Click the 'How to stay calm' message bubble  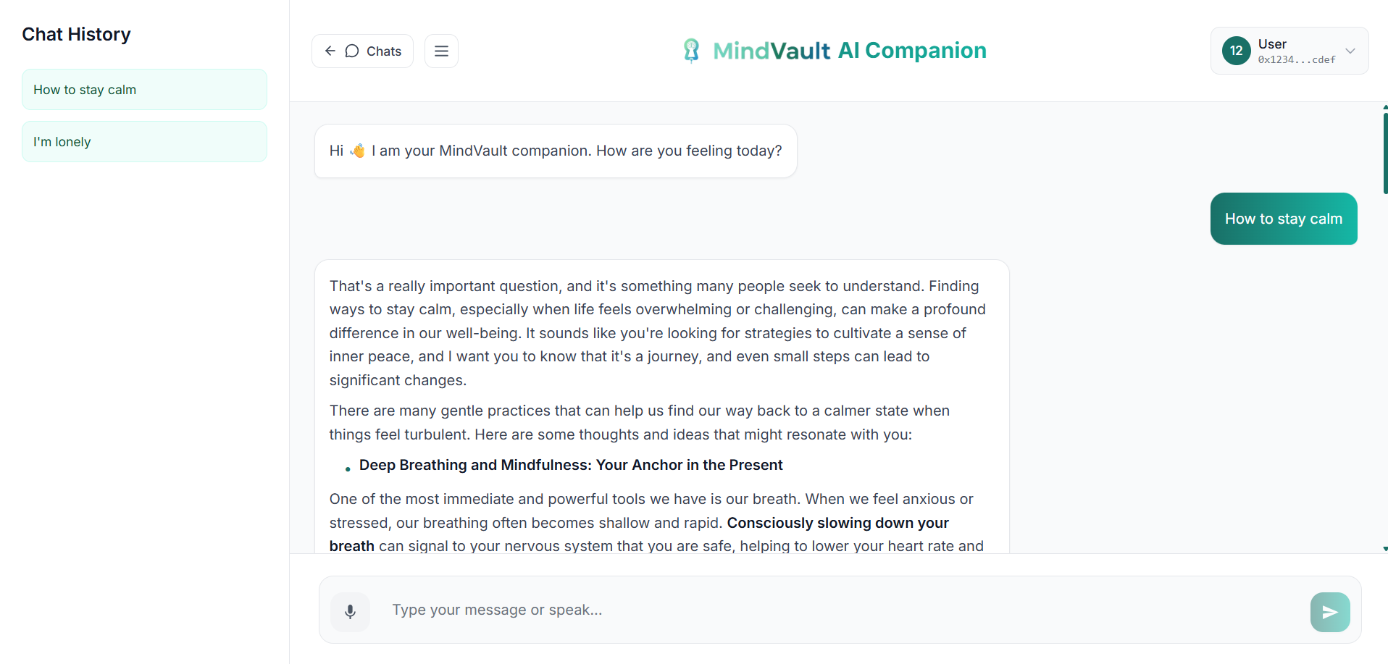(1283, 219)
